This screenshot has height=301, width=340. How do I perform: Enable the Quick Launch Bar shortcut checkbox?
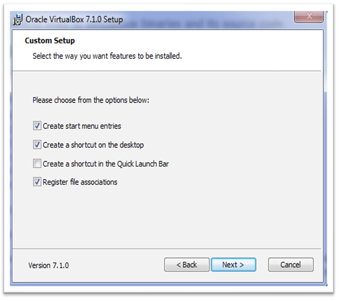pos(37,164)
